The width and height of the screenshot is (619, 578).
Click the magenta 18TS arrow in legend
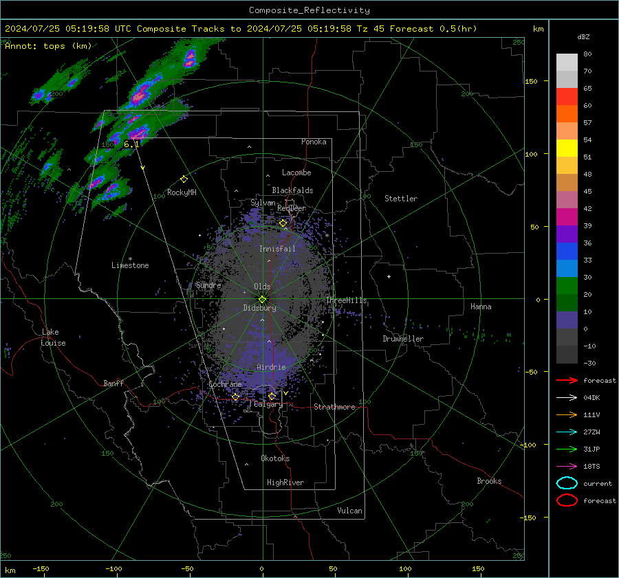click(x=567, y=467)
